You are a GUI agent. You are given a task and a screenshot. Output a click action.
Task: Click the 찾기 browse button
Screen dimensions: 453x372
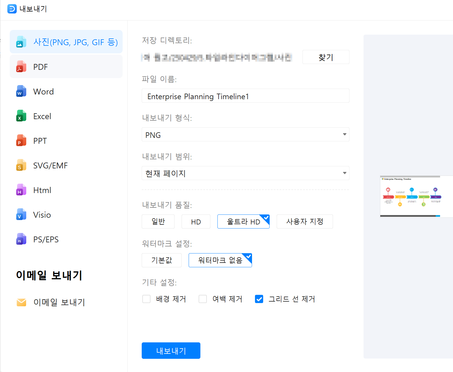[x=326, y=57]
